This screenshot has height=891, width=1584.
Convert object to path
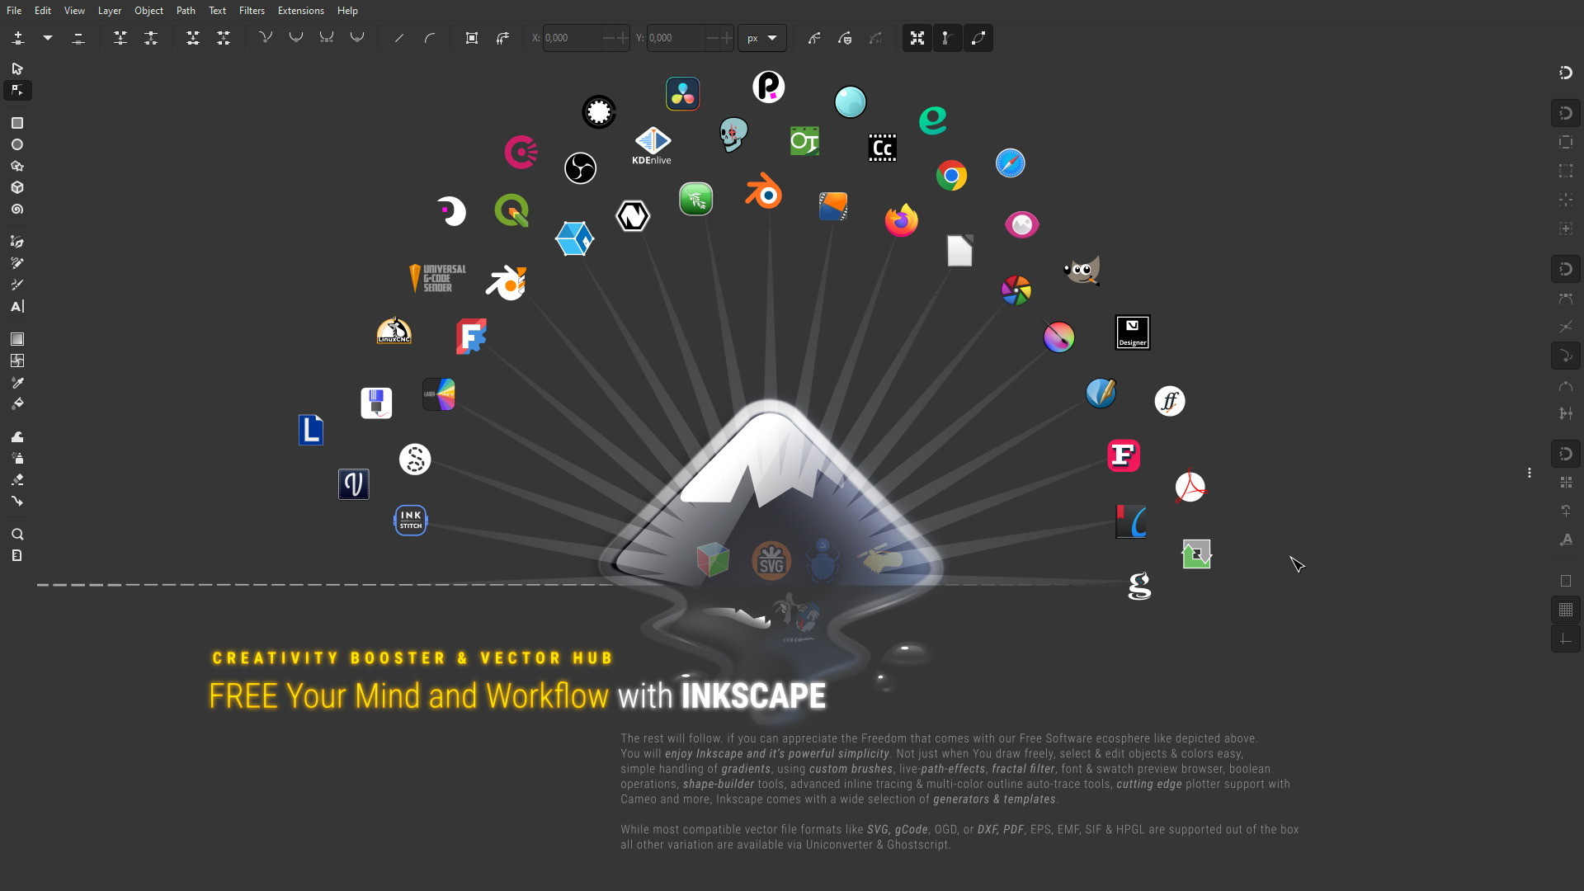pos(472,38)
